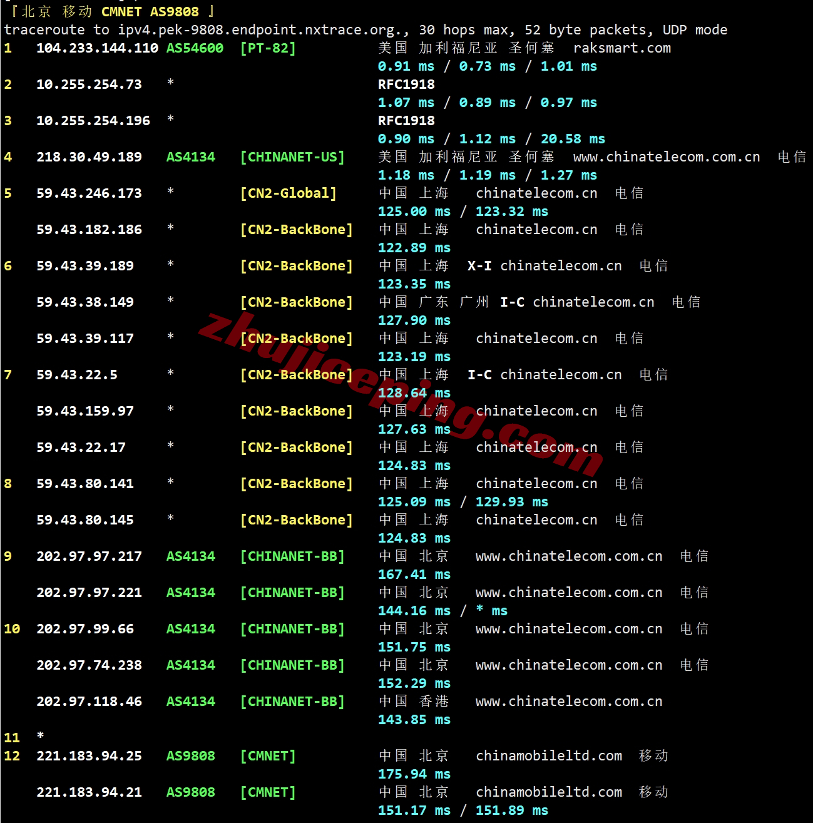Click the IP 202.97.97.221

pyautogui.click(x=89, y=593)
